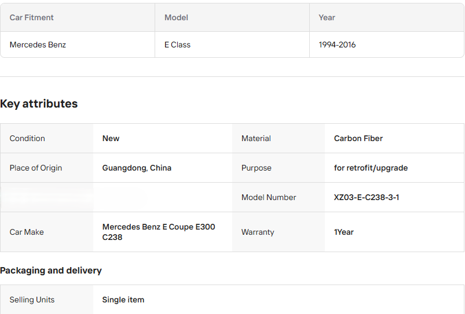Image resolution: width=465 pixels, height=314 pixels.
Task: Click the Material attribute label
Action: [x=256, y=138]
